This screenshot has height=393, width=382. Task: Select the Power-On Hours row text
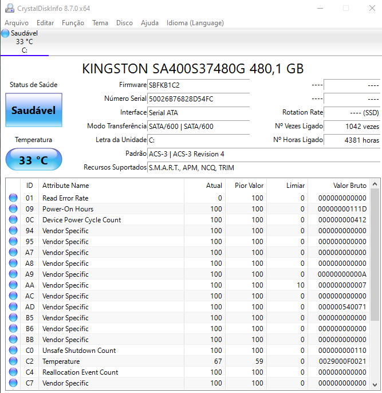coord(68,209)
